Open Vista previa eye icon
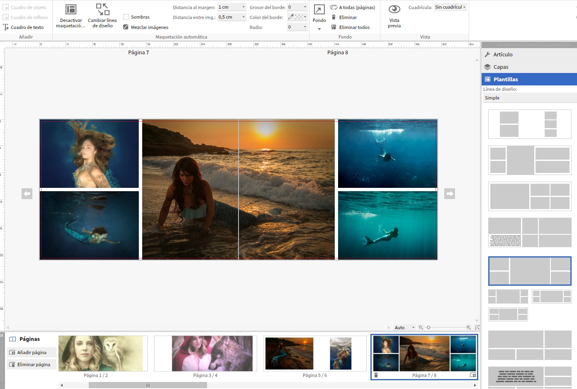577x389 pixels. 394,10
